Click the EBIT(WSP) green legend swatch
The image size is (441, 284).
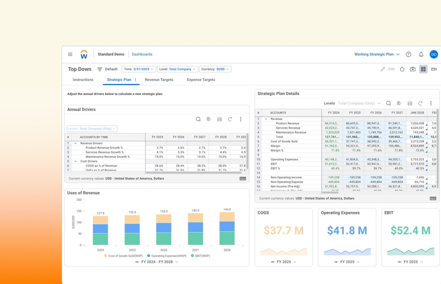coord(192,255)
